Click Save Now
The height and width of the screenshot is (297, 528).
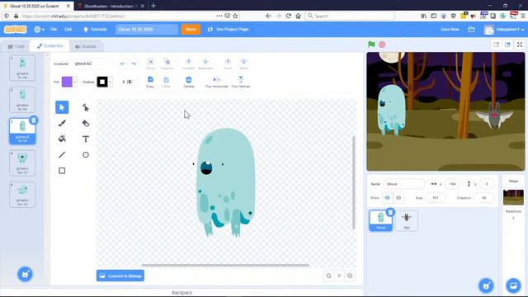[x=450, y=30]
